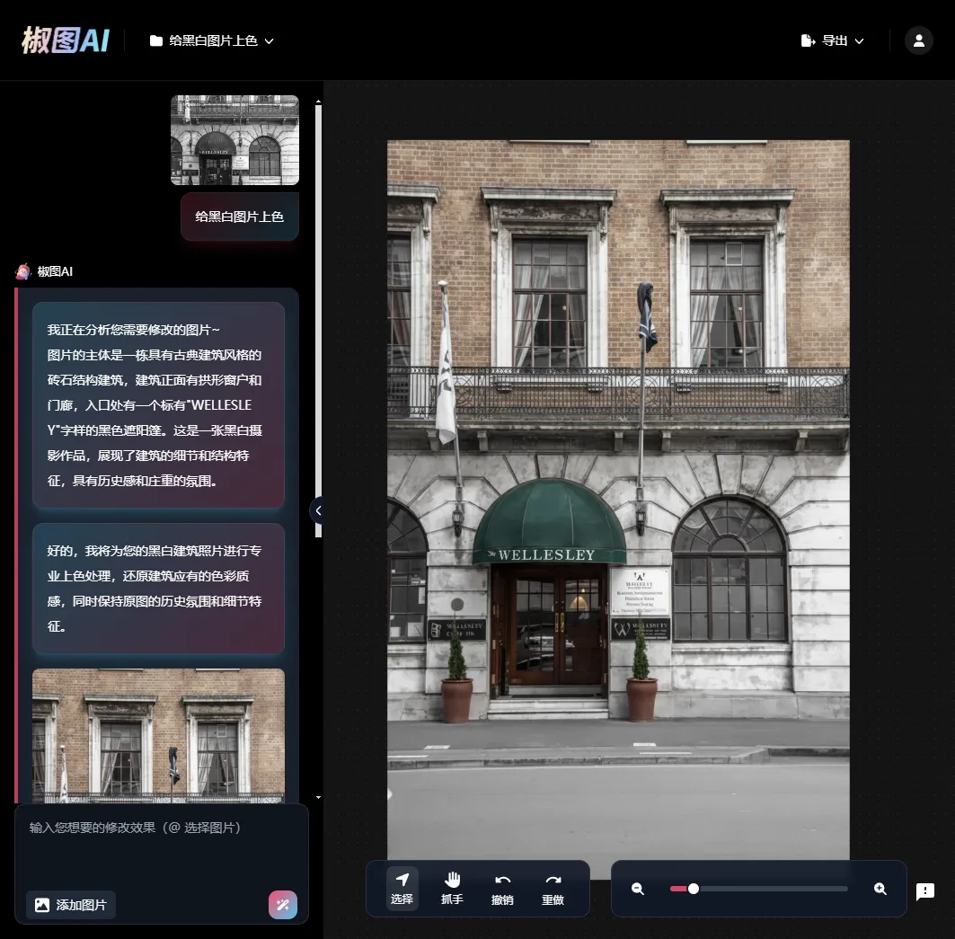Click the 撤销 undo button
955x939 pixels.
pyautogui.click(x=502, y=889)
